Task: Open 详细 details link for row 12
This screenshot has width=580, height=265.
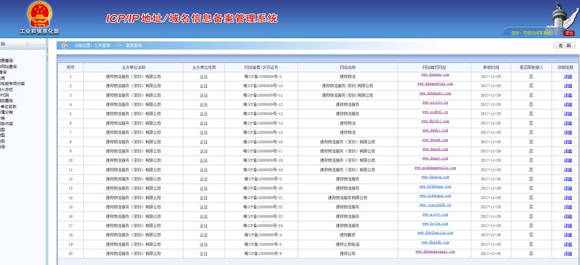Action: 568,179
